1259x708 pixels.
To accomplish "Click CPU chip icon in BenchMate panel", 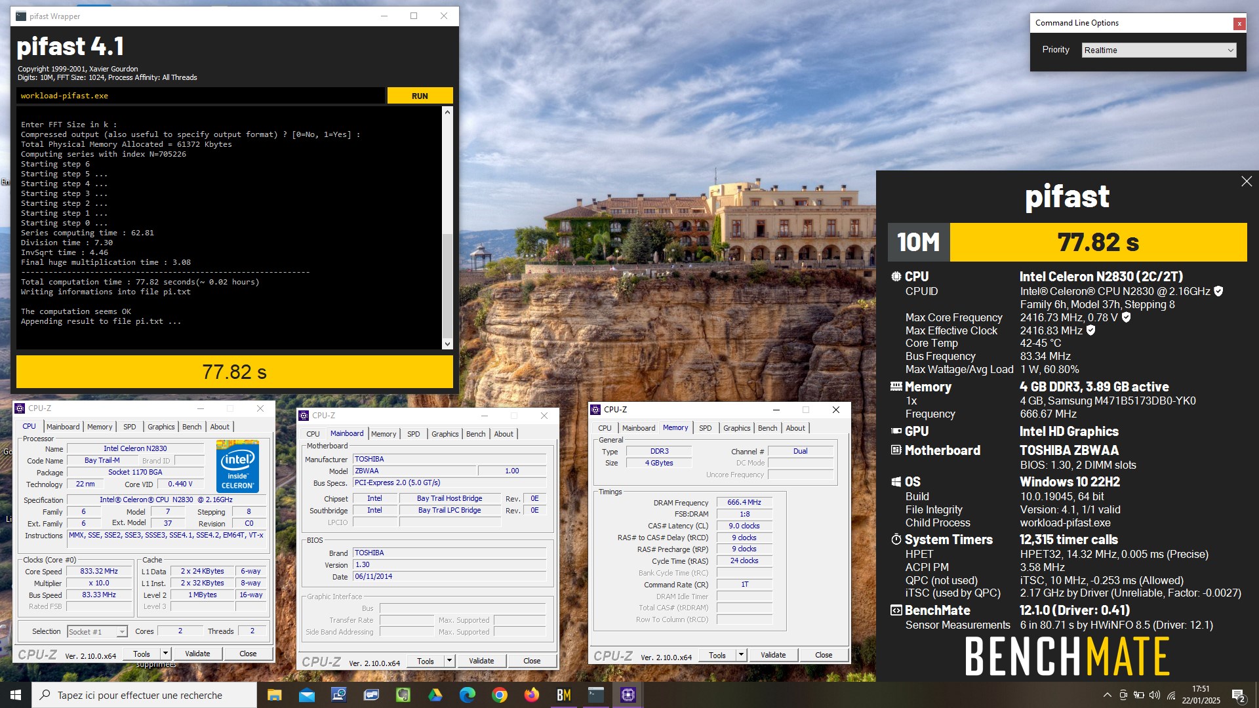I will pyautogui.click(x=896, y=277).
